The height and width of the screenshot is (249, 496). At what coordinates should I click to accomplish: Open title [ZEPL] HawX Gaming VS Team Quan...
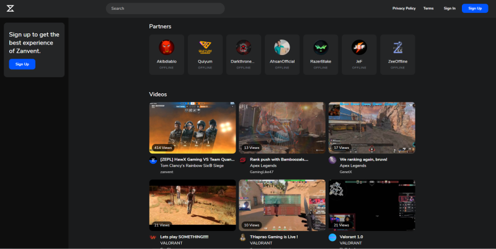pos(197,159)
